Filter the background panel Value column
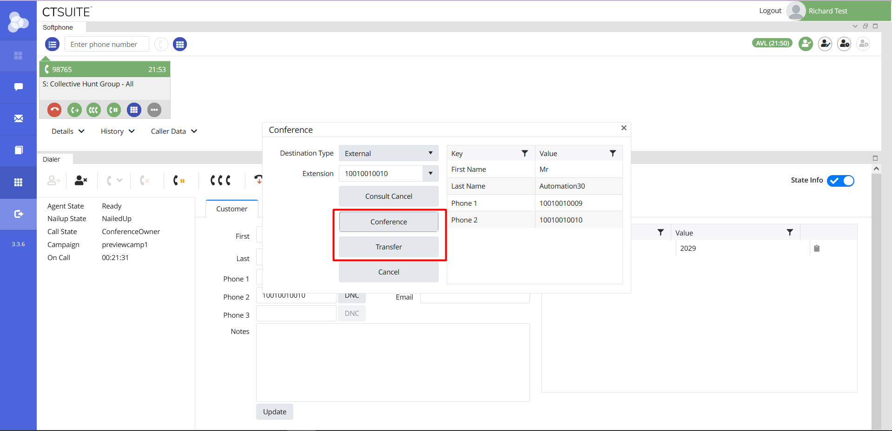 click(x=790, y=233)
